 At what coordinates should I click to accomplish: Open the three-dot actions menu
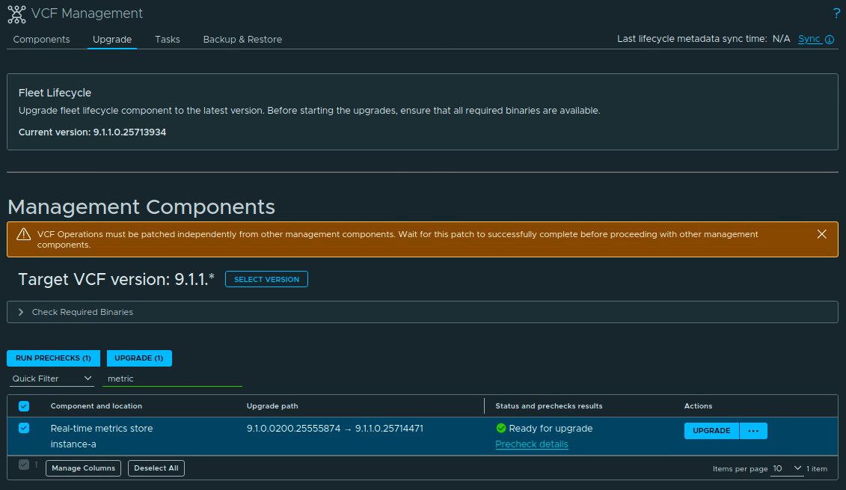[x=754, y=431]
